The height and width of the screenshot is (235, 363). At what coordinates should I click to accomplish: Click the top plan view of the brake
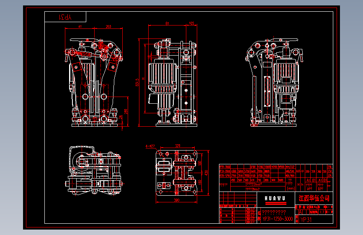(x=93, y=170)
